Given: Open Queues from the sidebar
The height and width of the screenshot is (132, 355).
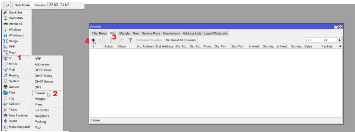Looking at the screenshot, I should pos(14,87).
